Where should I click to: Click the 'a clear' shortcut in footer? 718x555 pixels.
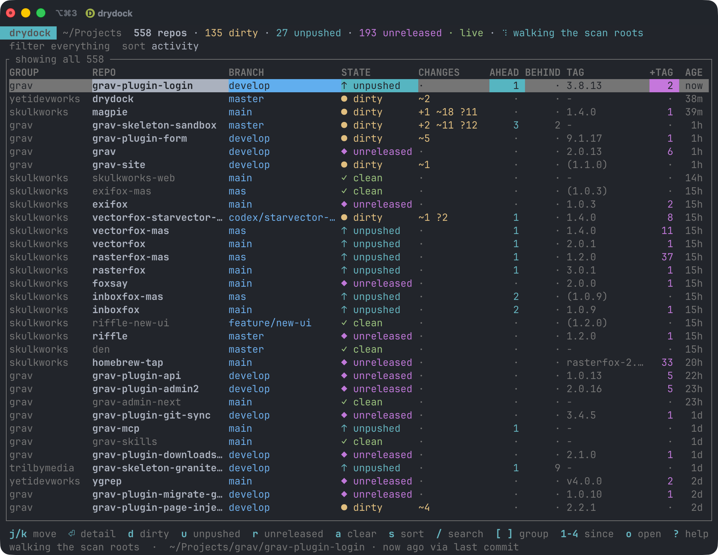click(356, 534)
